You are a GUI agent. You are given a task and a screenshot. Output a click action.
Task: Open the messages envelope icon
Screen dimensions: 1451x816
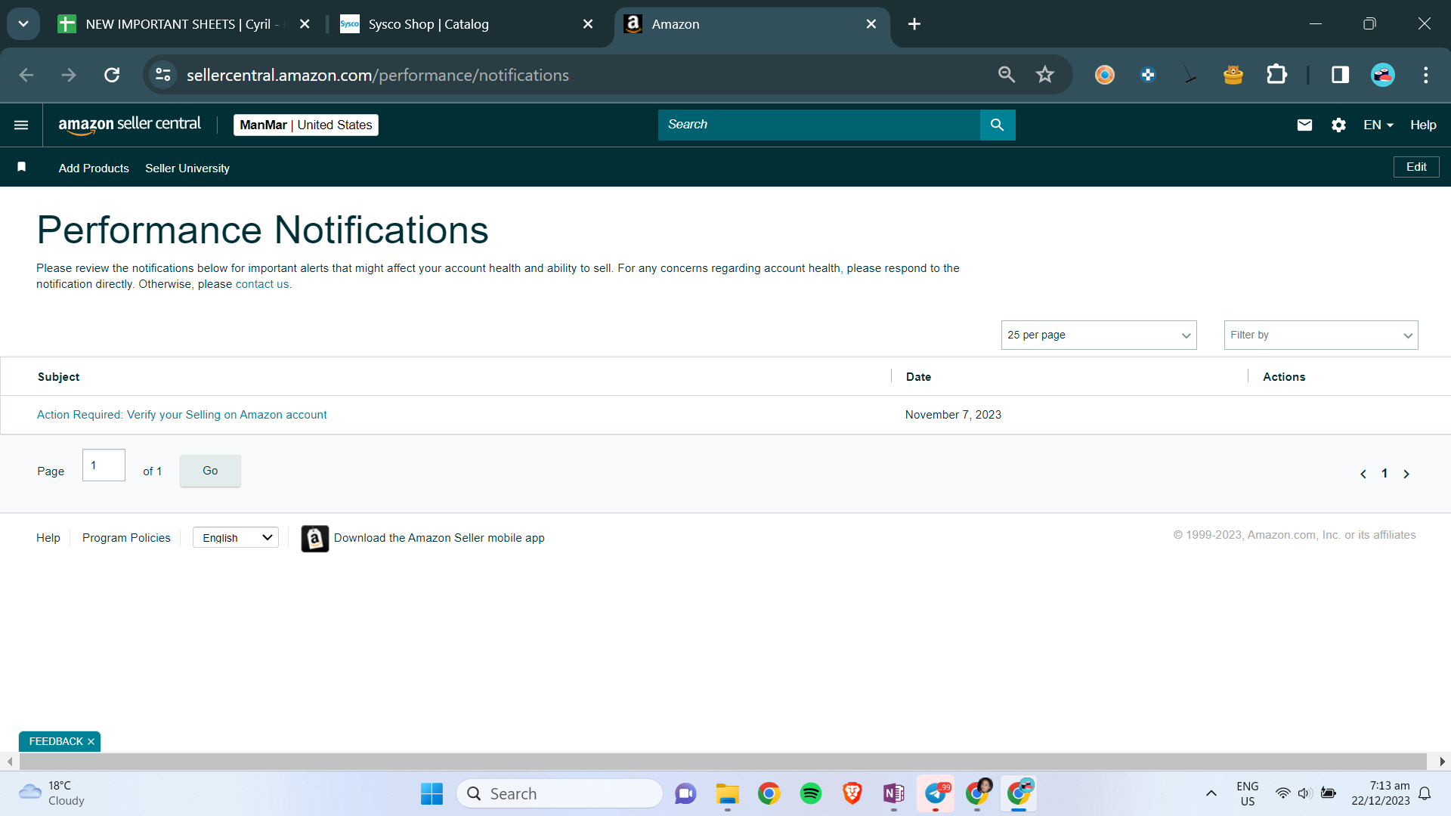point(1304,125)
